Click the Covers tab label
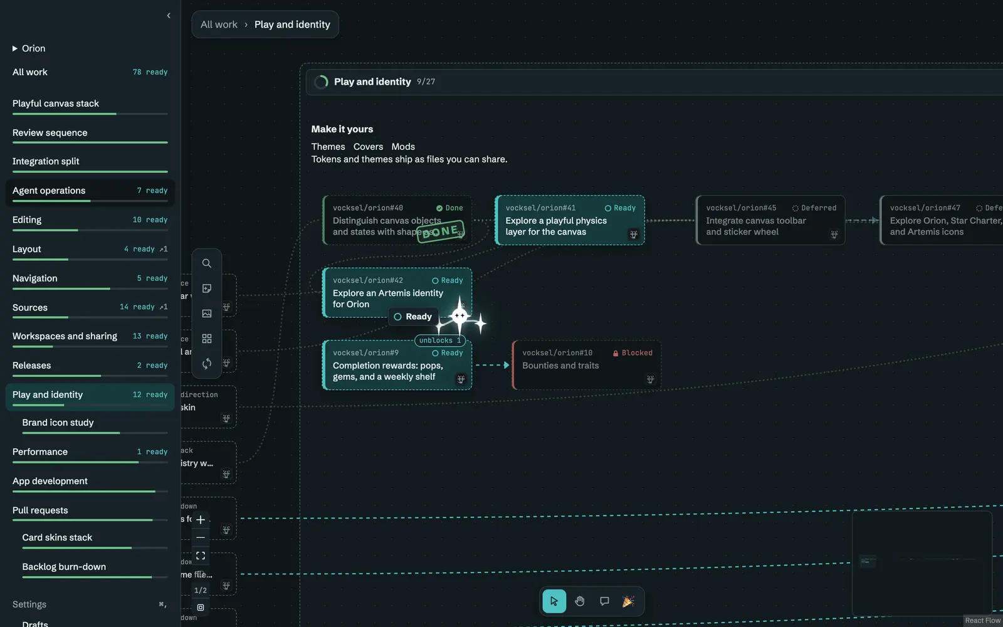This screenshot has height=627, width=1003. click(x=368, y=147)
